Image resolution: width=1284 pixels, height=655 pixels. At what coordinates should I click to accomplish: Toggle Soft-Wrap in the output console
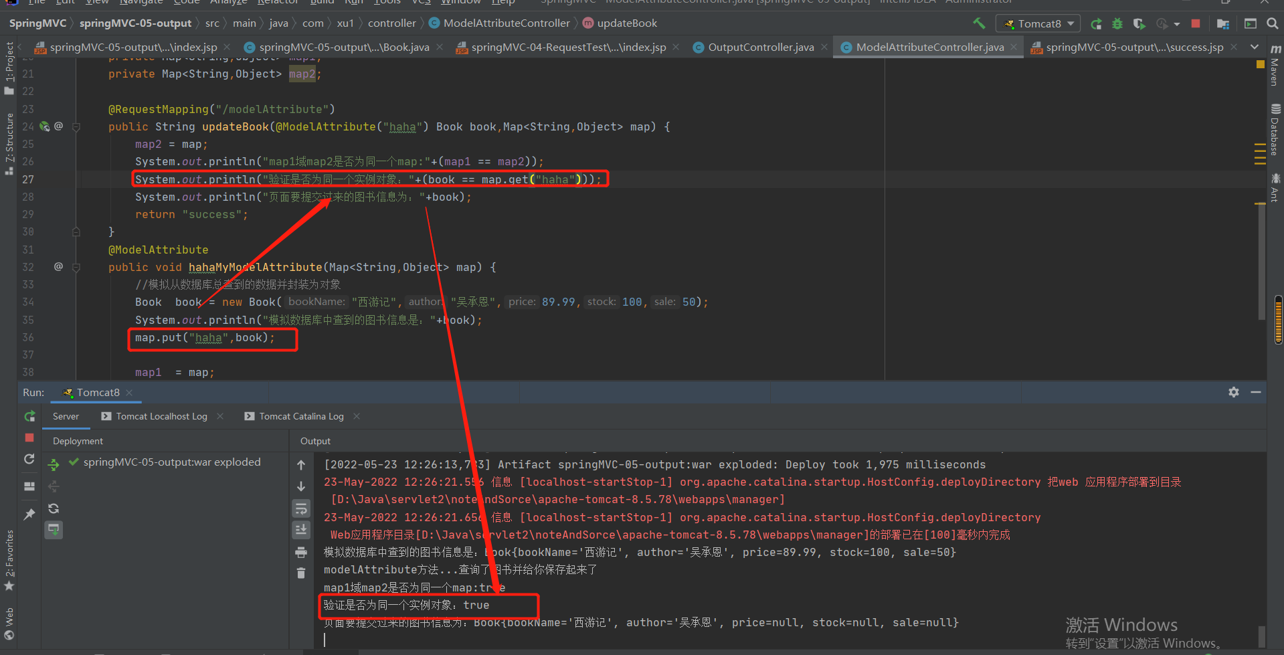point(301,508)
